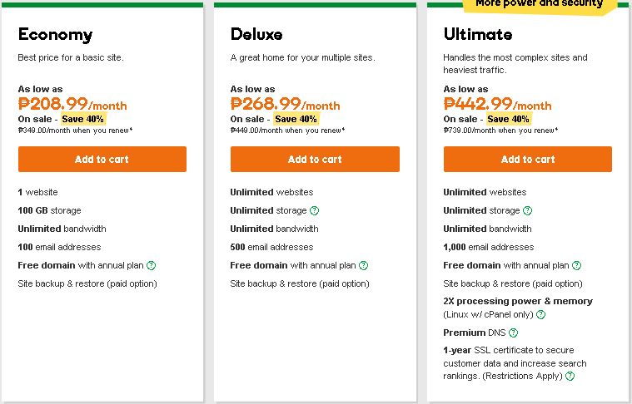Open help icon beside Ultimate unlimited storage
The height and width of the screenshot is (404, 632).
point(528,210)
